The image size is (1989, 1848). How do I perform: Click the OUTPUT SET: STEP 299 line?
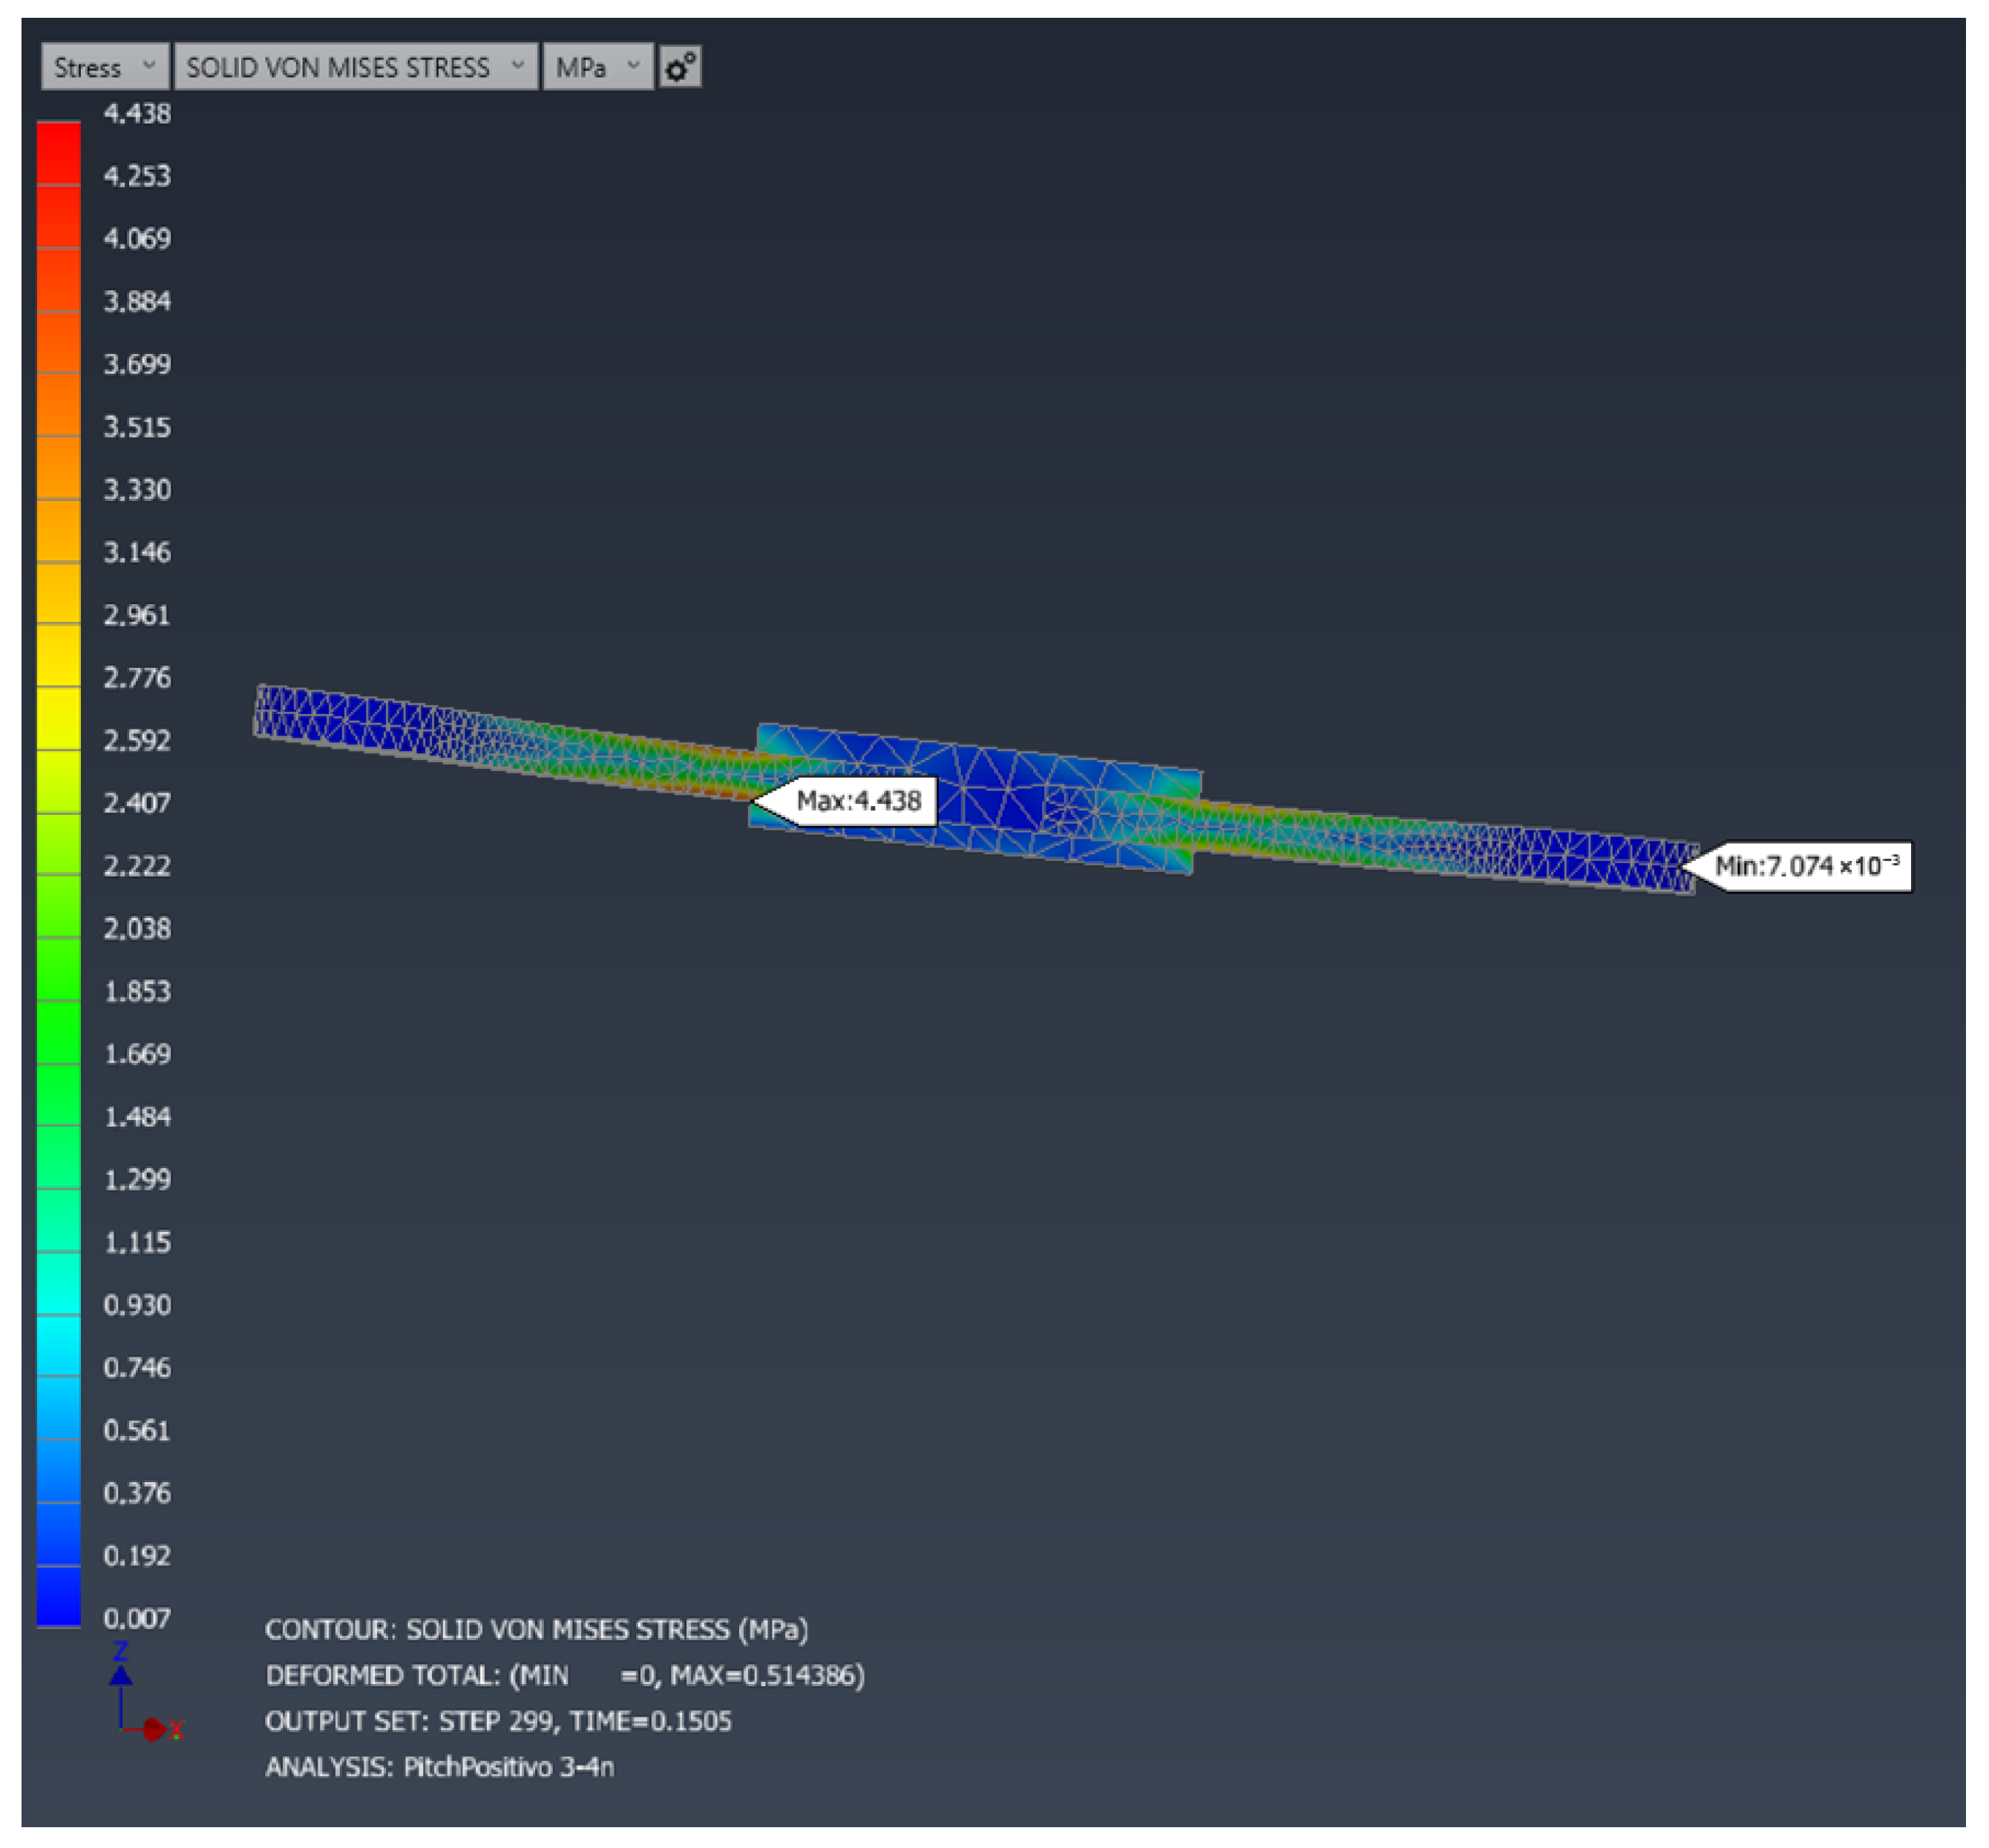pyautogui.click(x=498, y=1722)
